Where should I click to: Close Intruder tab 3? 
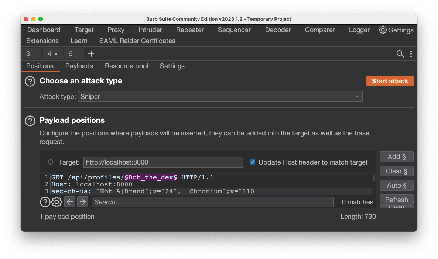(35, 54)
